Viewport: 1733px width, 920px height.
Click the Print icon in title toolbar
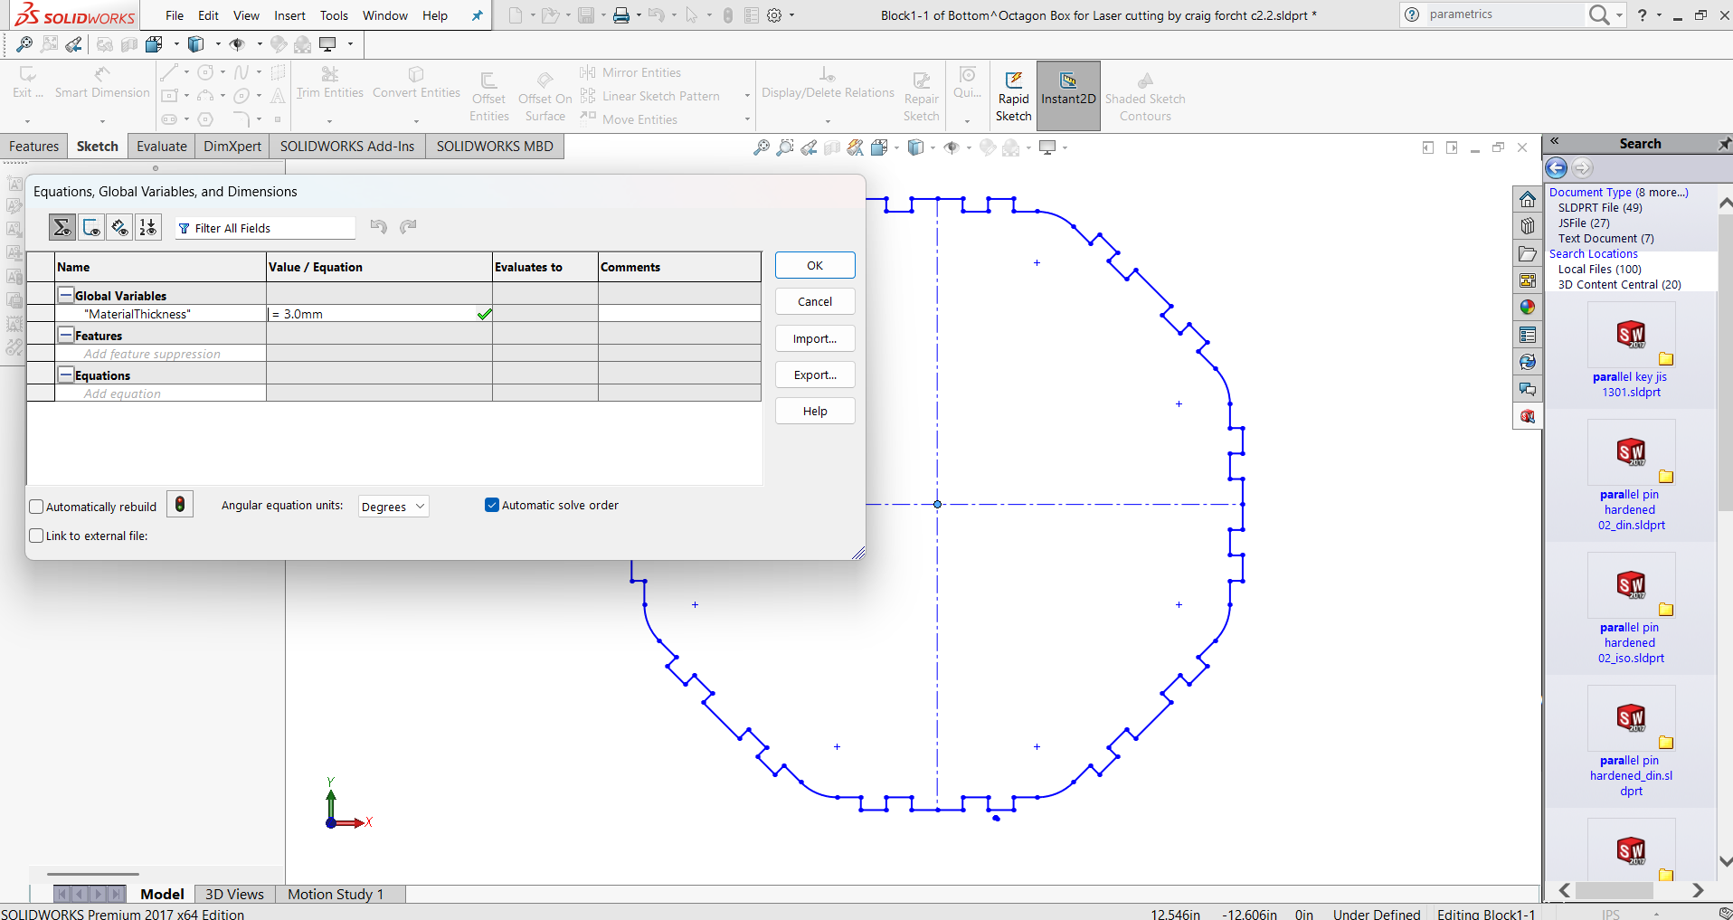click(x=621, y=15)
